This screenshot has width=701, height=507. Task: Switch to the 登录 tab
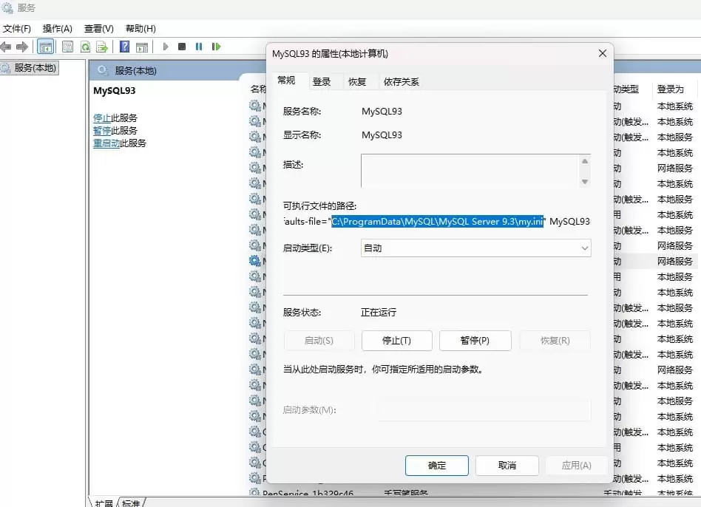tap(322, 82)
